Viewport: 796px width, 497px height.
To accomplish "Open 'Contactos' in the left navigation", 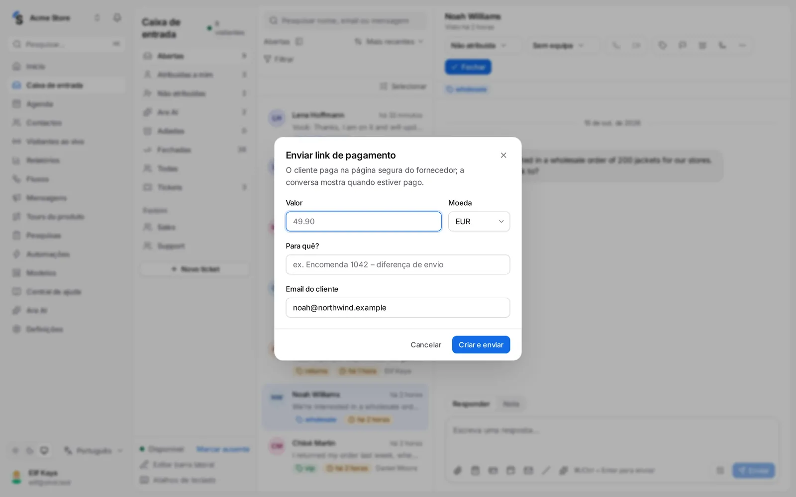I will [x=67, y=123].
